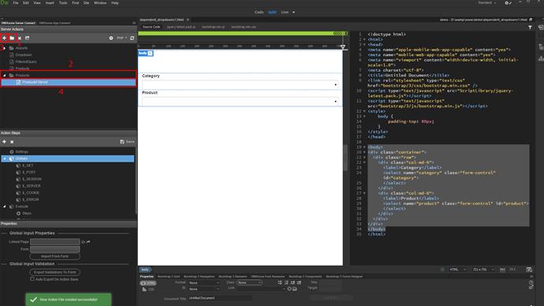This screenshot has width=544, height=306.
Task: Click Export Validations To Form button
Action: click(55, 272)
